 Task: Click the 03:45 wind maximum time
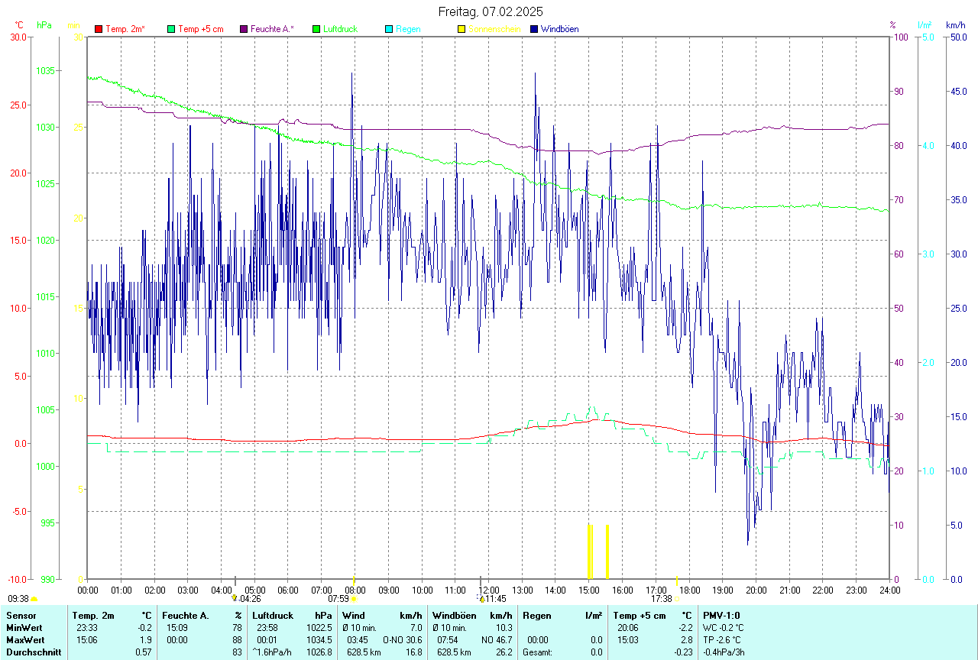[x=358, y=639]
